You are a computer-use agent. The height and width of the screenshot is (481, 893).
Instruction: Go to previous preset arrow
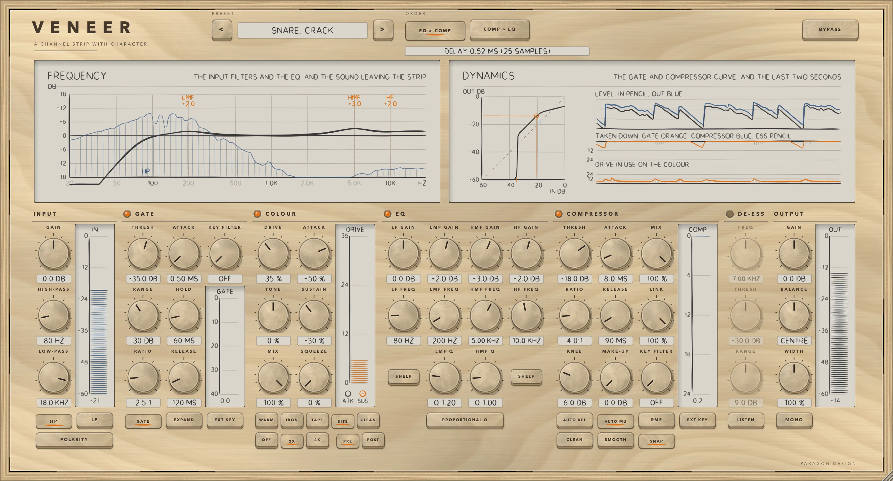(221, 30)
